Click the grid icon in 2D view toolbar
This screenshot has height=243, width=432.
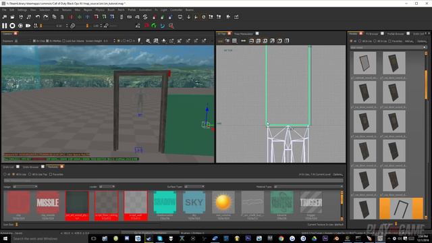click(234, 40)
